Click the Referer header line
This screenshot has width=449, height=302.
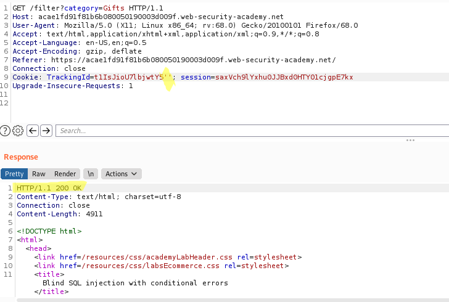click(x=174, y=60)
